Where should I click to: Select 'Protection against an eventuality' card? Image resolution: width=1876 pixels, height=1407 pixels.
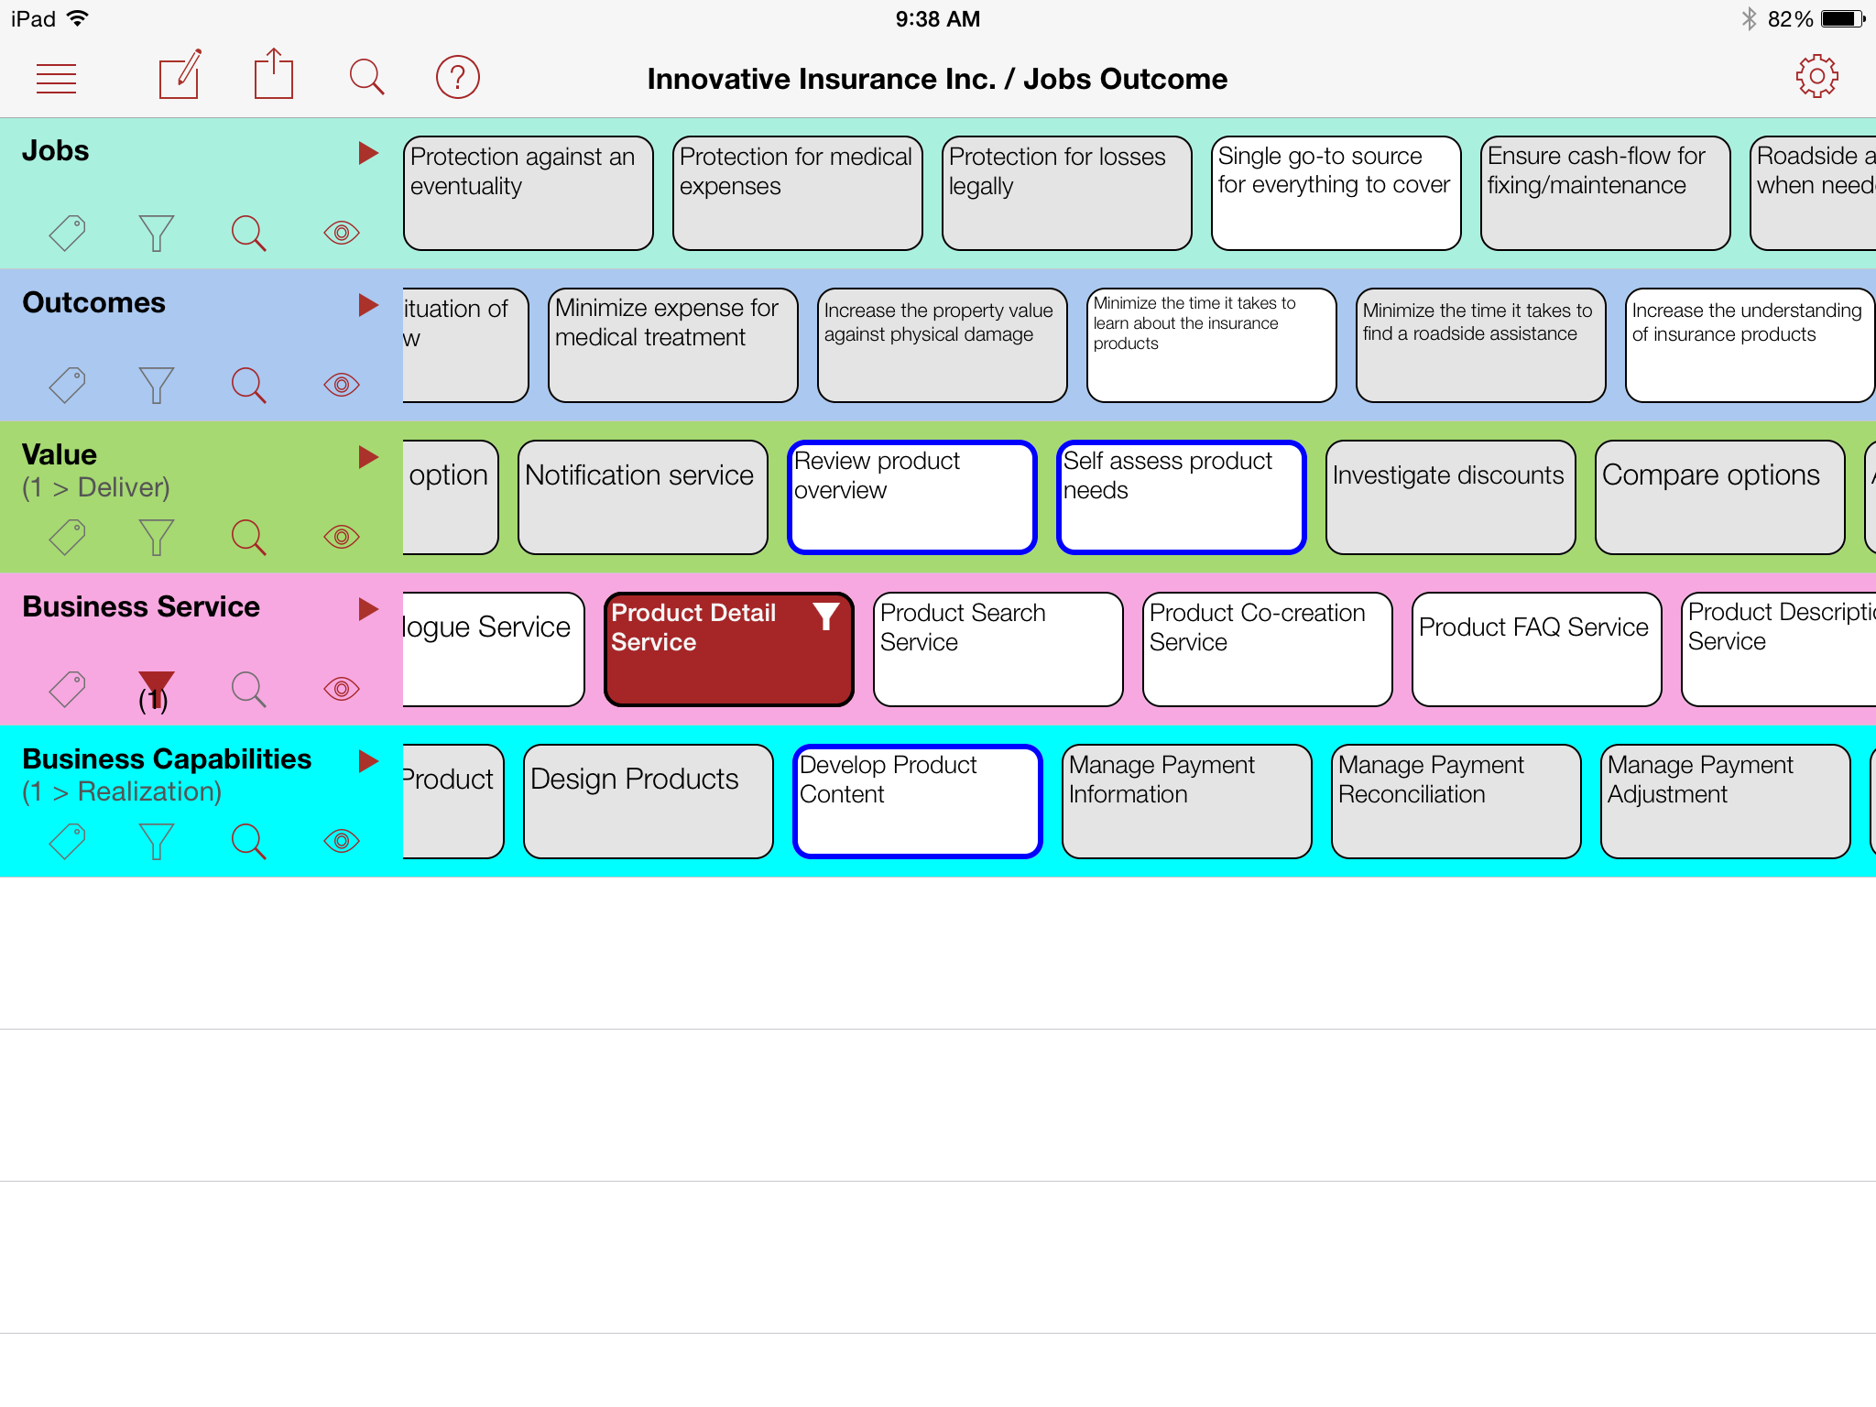[529, 193]
